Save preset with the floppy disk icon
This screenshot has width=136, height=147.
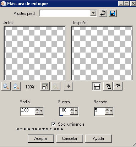pos(113,13)
